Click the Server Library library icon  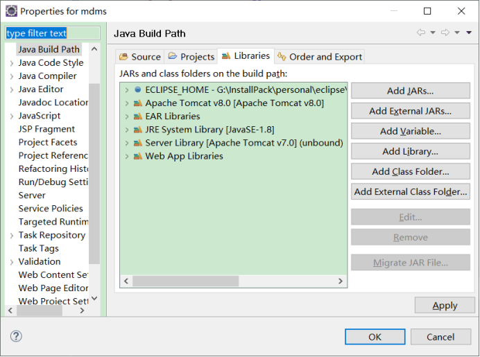138,143
